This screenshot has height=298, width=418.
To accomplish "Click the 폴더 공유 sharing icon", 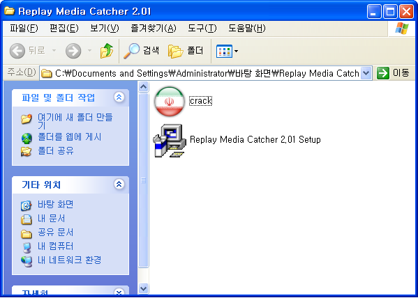I will tap(27, 151).
